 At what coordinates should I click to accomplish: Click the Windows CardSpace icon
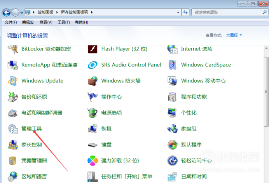click(172, 65)
